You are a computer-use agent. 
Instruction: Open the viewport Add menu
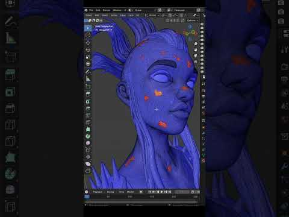tap(97, 15)
